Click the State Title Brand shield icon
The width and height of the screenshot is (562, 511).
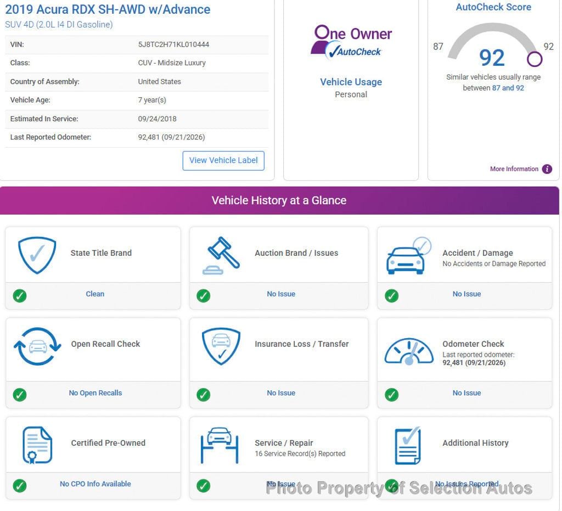click(37, 255)
